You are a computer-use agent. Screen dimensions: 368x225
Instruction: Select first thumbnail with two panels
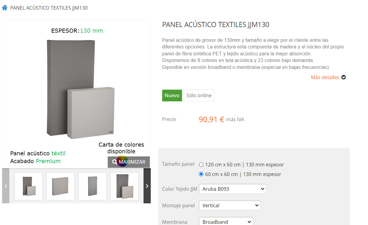click(x=29, y=186)
